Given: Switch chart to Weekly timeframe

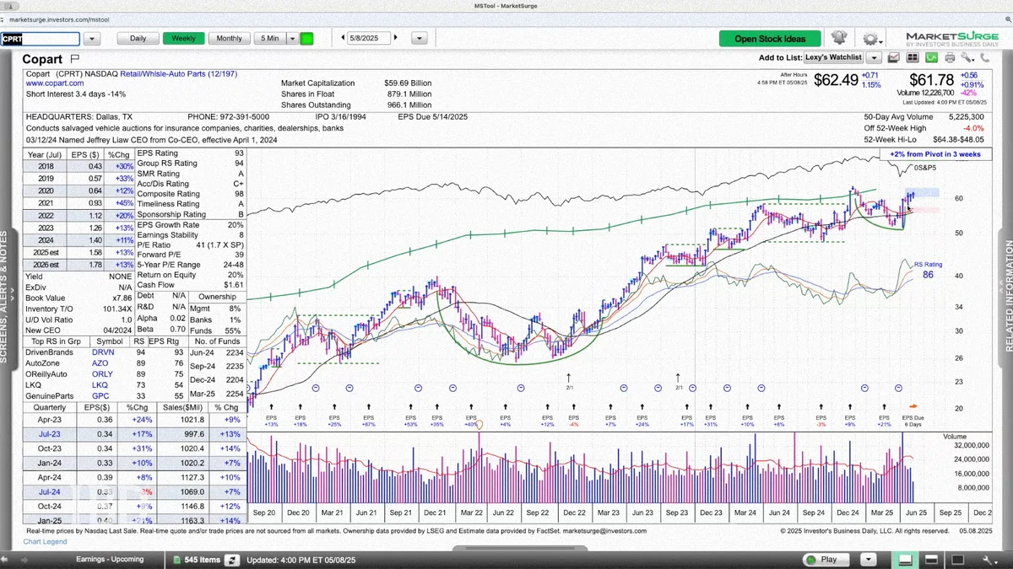Looking at the screenshot, I should tap(183, 39).
